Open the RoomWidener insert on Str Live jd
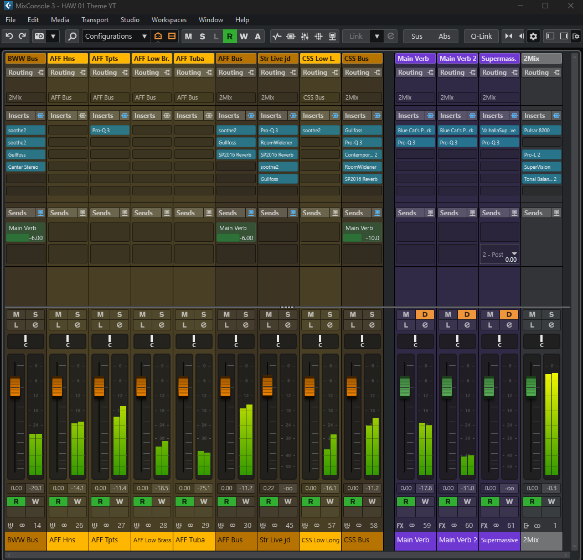 coord(278,143)
